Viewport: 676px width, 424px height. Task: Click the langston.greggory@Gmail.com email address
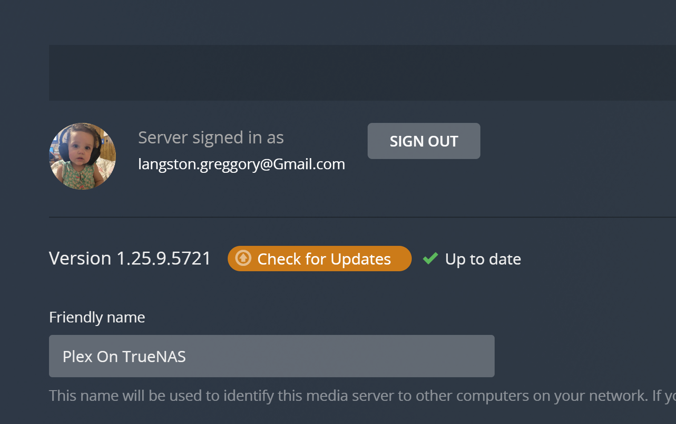[242, 164]
